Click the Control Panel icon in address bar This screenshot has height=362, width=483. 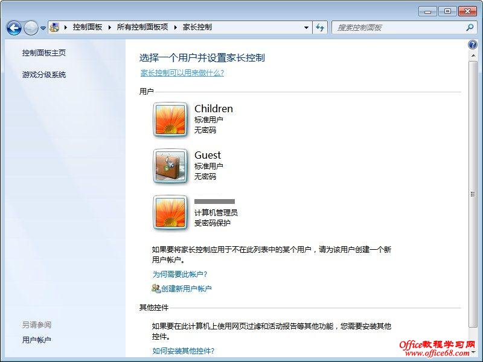coord(54,27)
